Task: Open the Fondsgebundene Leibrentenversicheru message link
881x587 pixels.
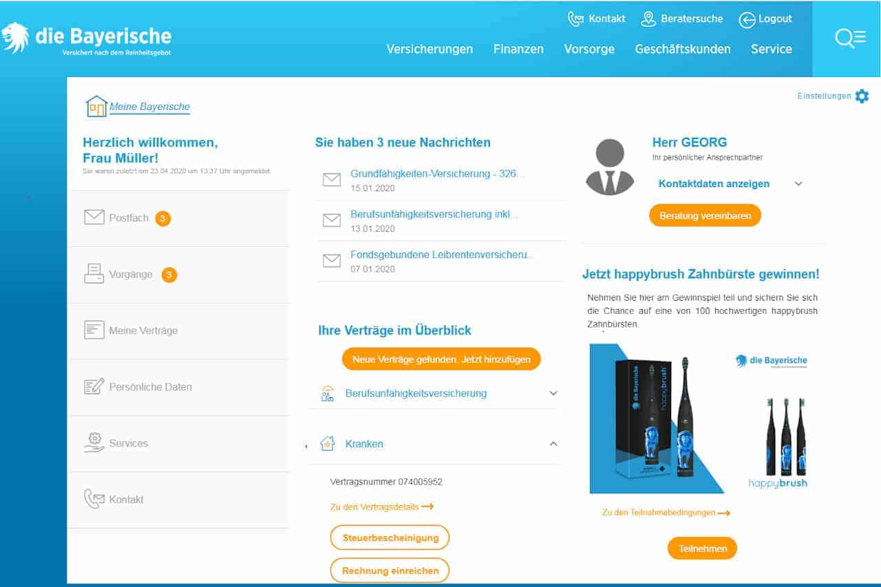Action: coord(443,255)
